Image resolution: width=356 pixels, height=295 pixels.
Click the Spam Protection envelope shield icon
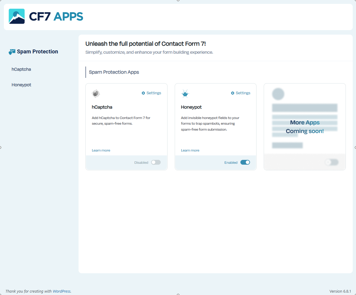click(x=12, y=52)
